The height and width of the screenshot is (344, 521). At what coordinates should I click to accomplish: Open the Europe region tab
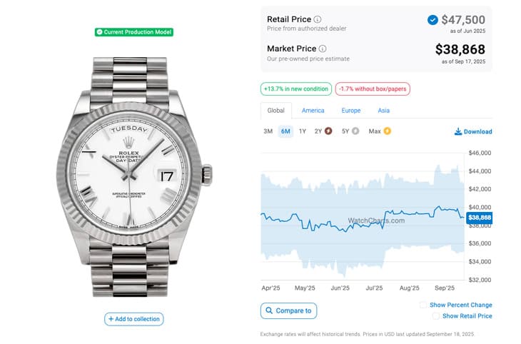click(350, 111)
